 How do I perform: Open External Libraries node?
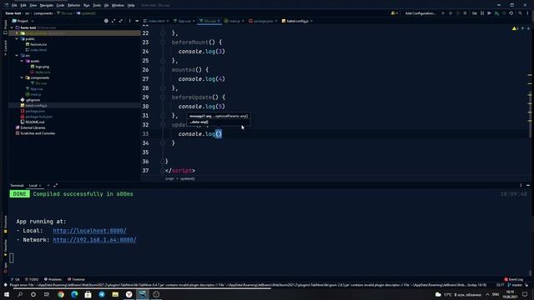click(30, 127)
